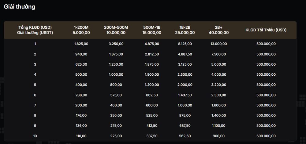306x144 pixels.
Task: Click the 'KLGD Tối Thiểu (USD)' header
Action: pyautogui.click(x=266, y=30)
